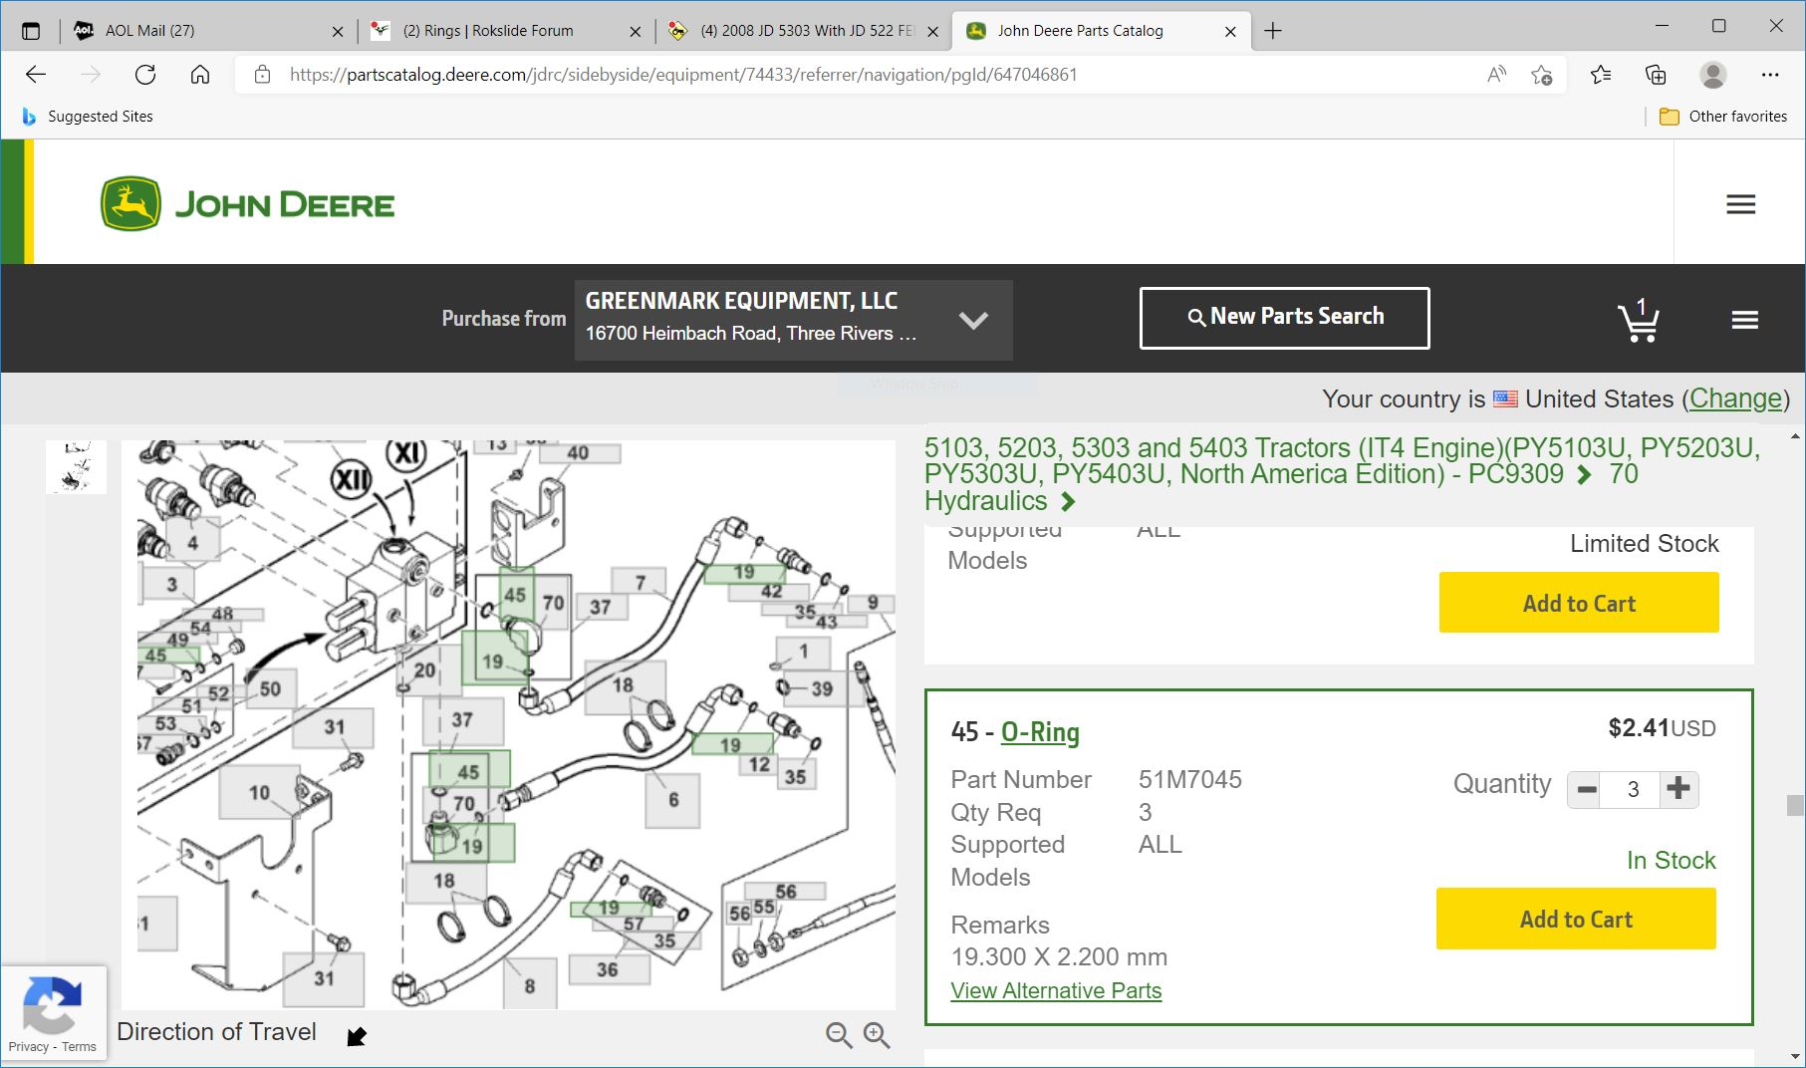Go to browser Home icon
The height and width of the screenshot is (1068, 1806).
point(200,75)
